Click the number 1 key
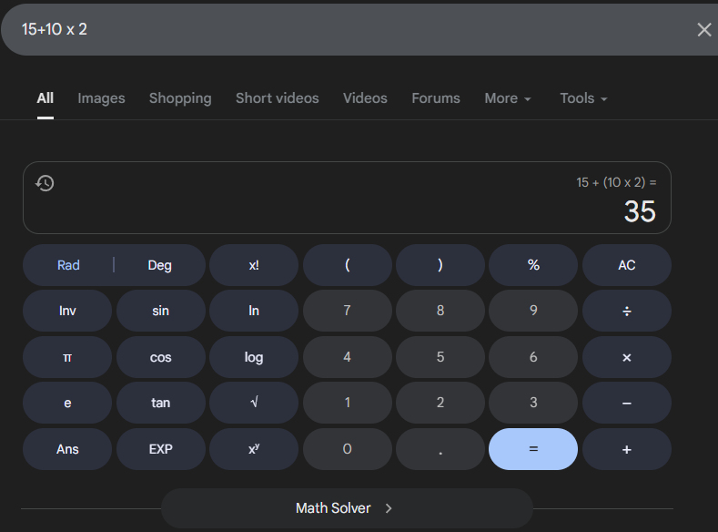Viewport: 718px width, 532px height. tap(347, 403)
